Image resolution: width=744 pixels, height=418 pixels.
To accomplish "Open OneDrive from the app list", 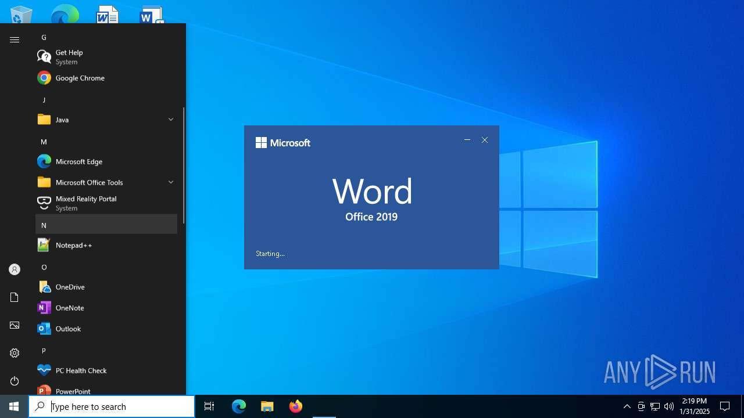I will coord(106,287).
